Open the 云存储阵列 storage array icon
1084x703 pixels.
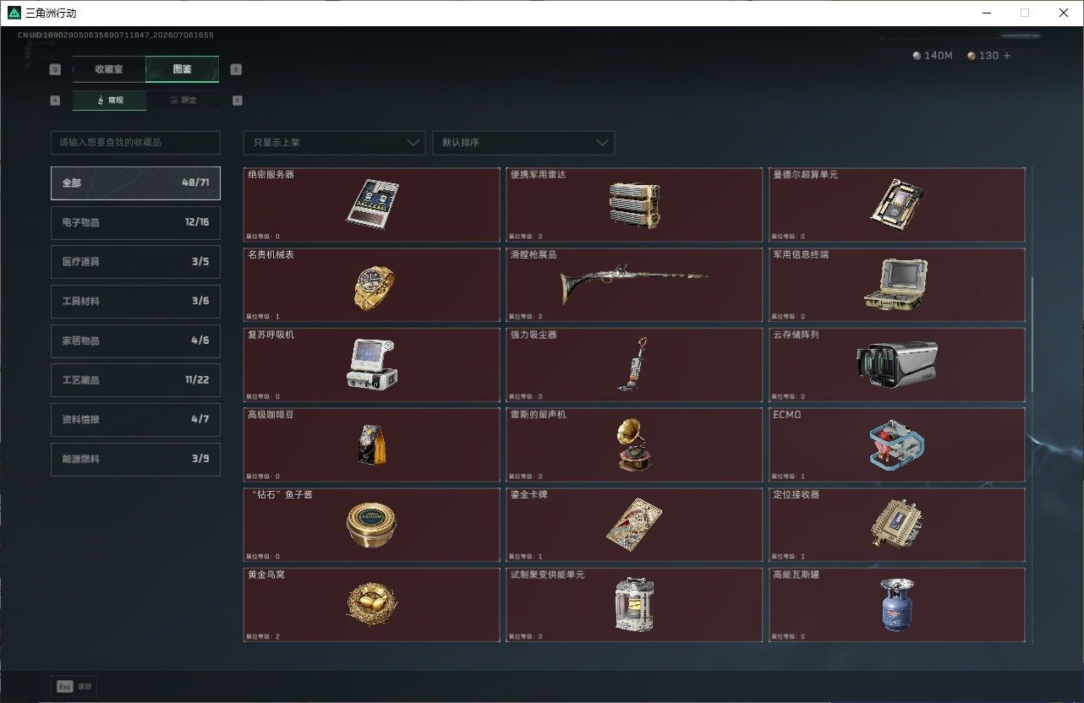click(x=897, y=364)
